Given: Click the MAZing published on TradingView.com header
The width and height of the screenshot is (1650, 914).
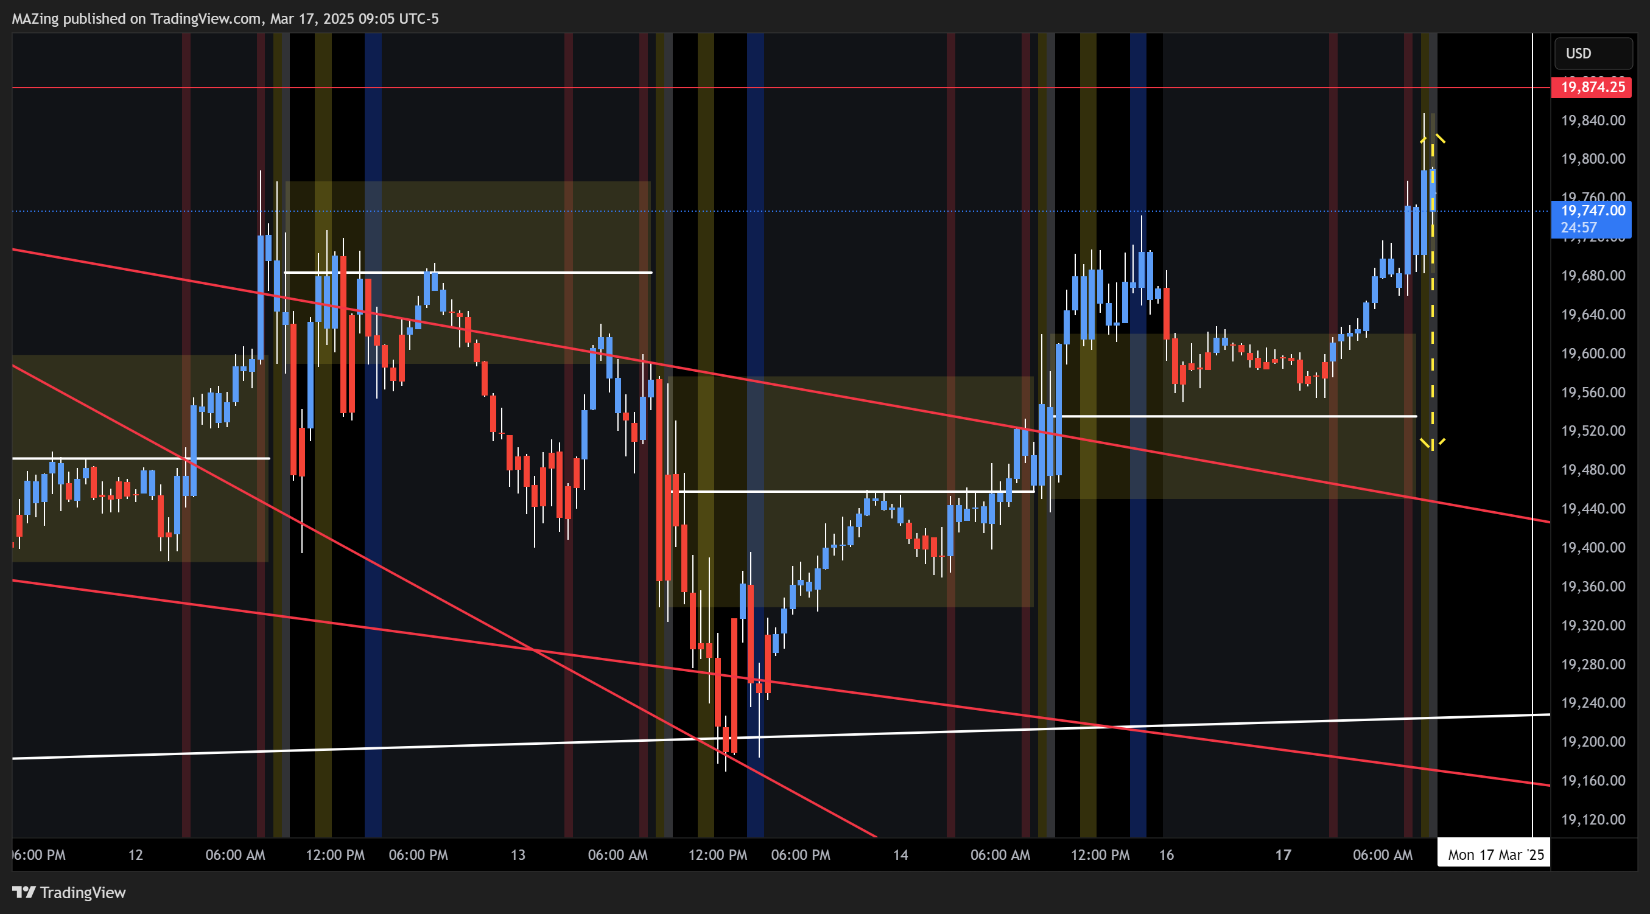Looking at the screenshot, I should point(225,19).
